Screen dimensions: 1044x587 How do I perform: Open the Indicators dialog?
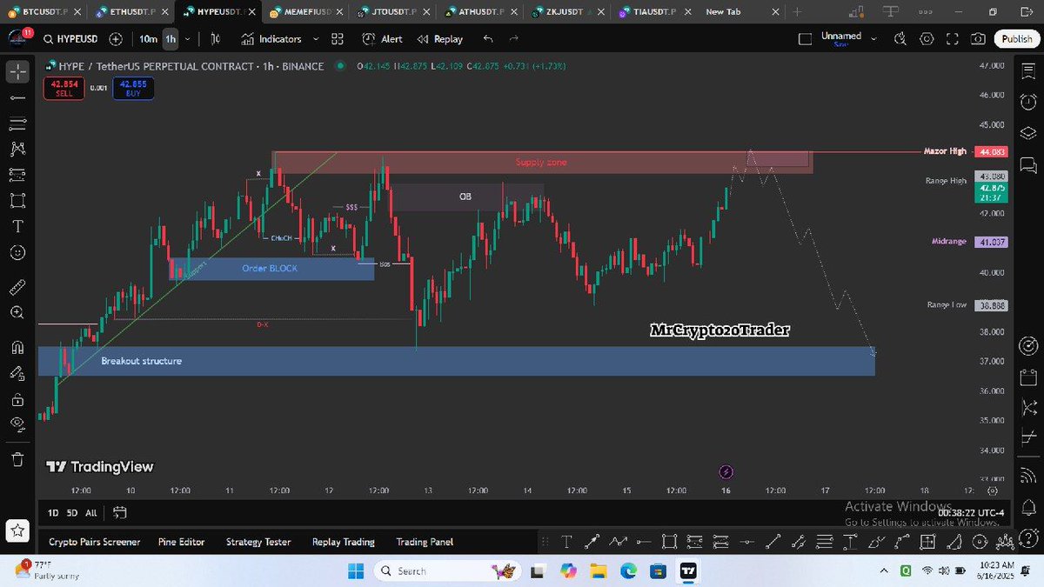pyautogui.click(x=271, y=39)
